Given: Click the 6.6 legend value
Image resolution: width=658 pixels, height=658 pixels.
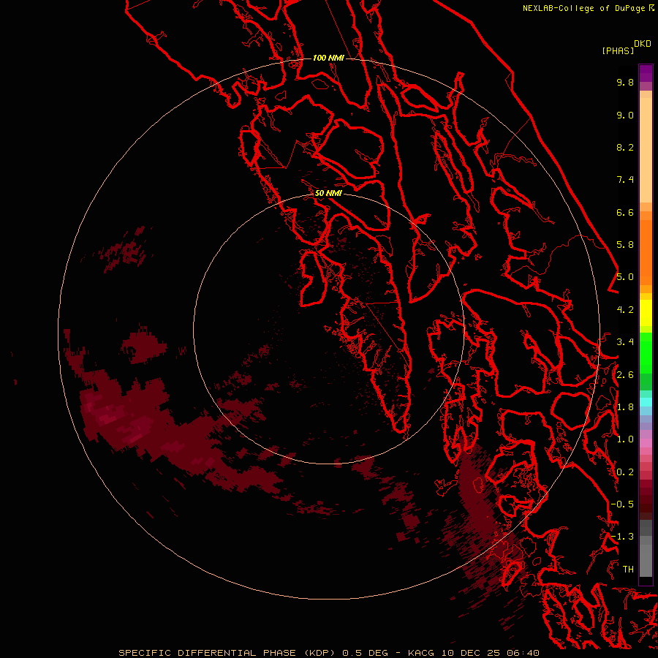Looking at the screenshot, I should (625, 212).
